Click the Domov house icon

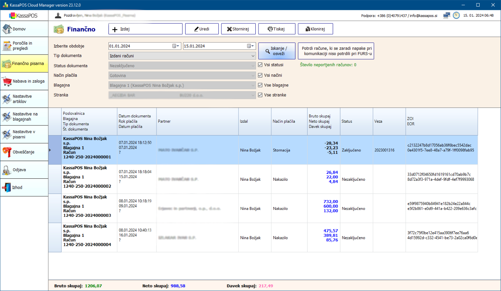7,29
